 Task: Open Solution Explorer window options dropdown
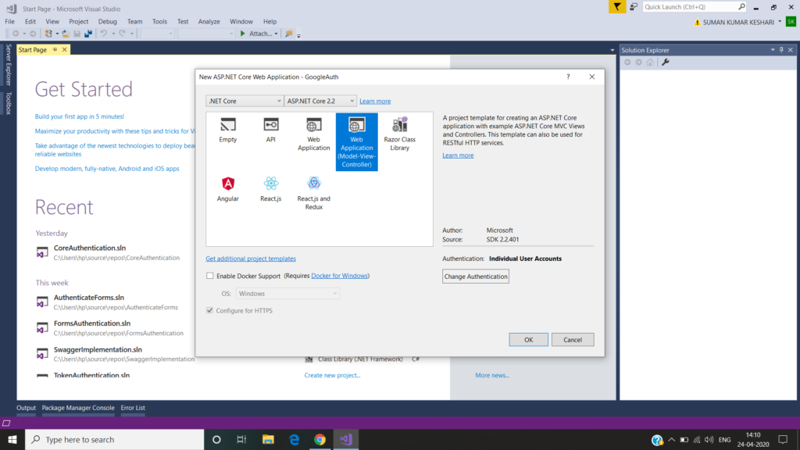click(x=773, y=50)
